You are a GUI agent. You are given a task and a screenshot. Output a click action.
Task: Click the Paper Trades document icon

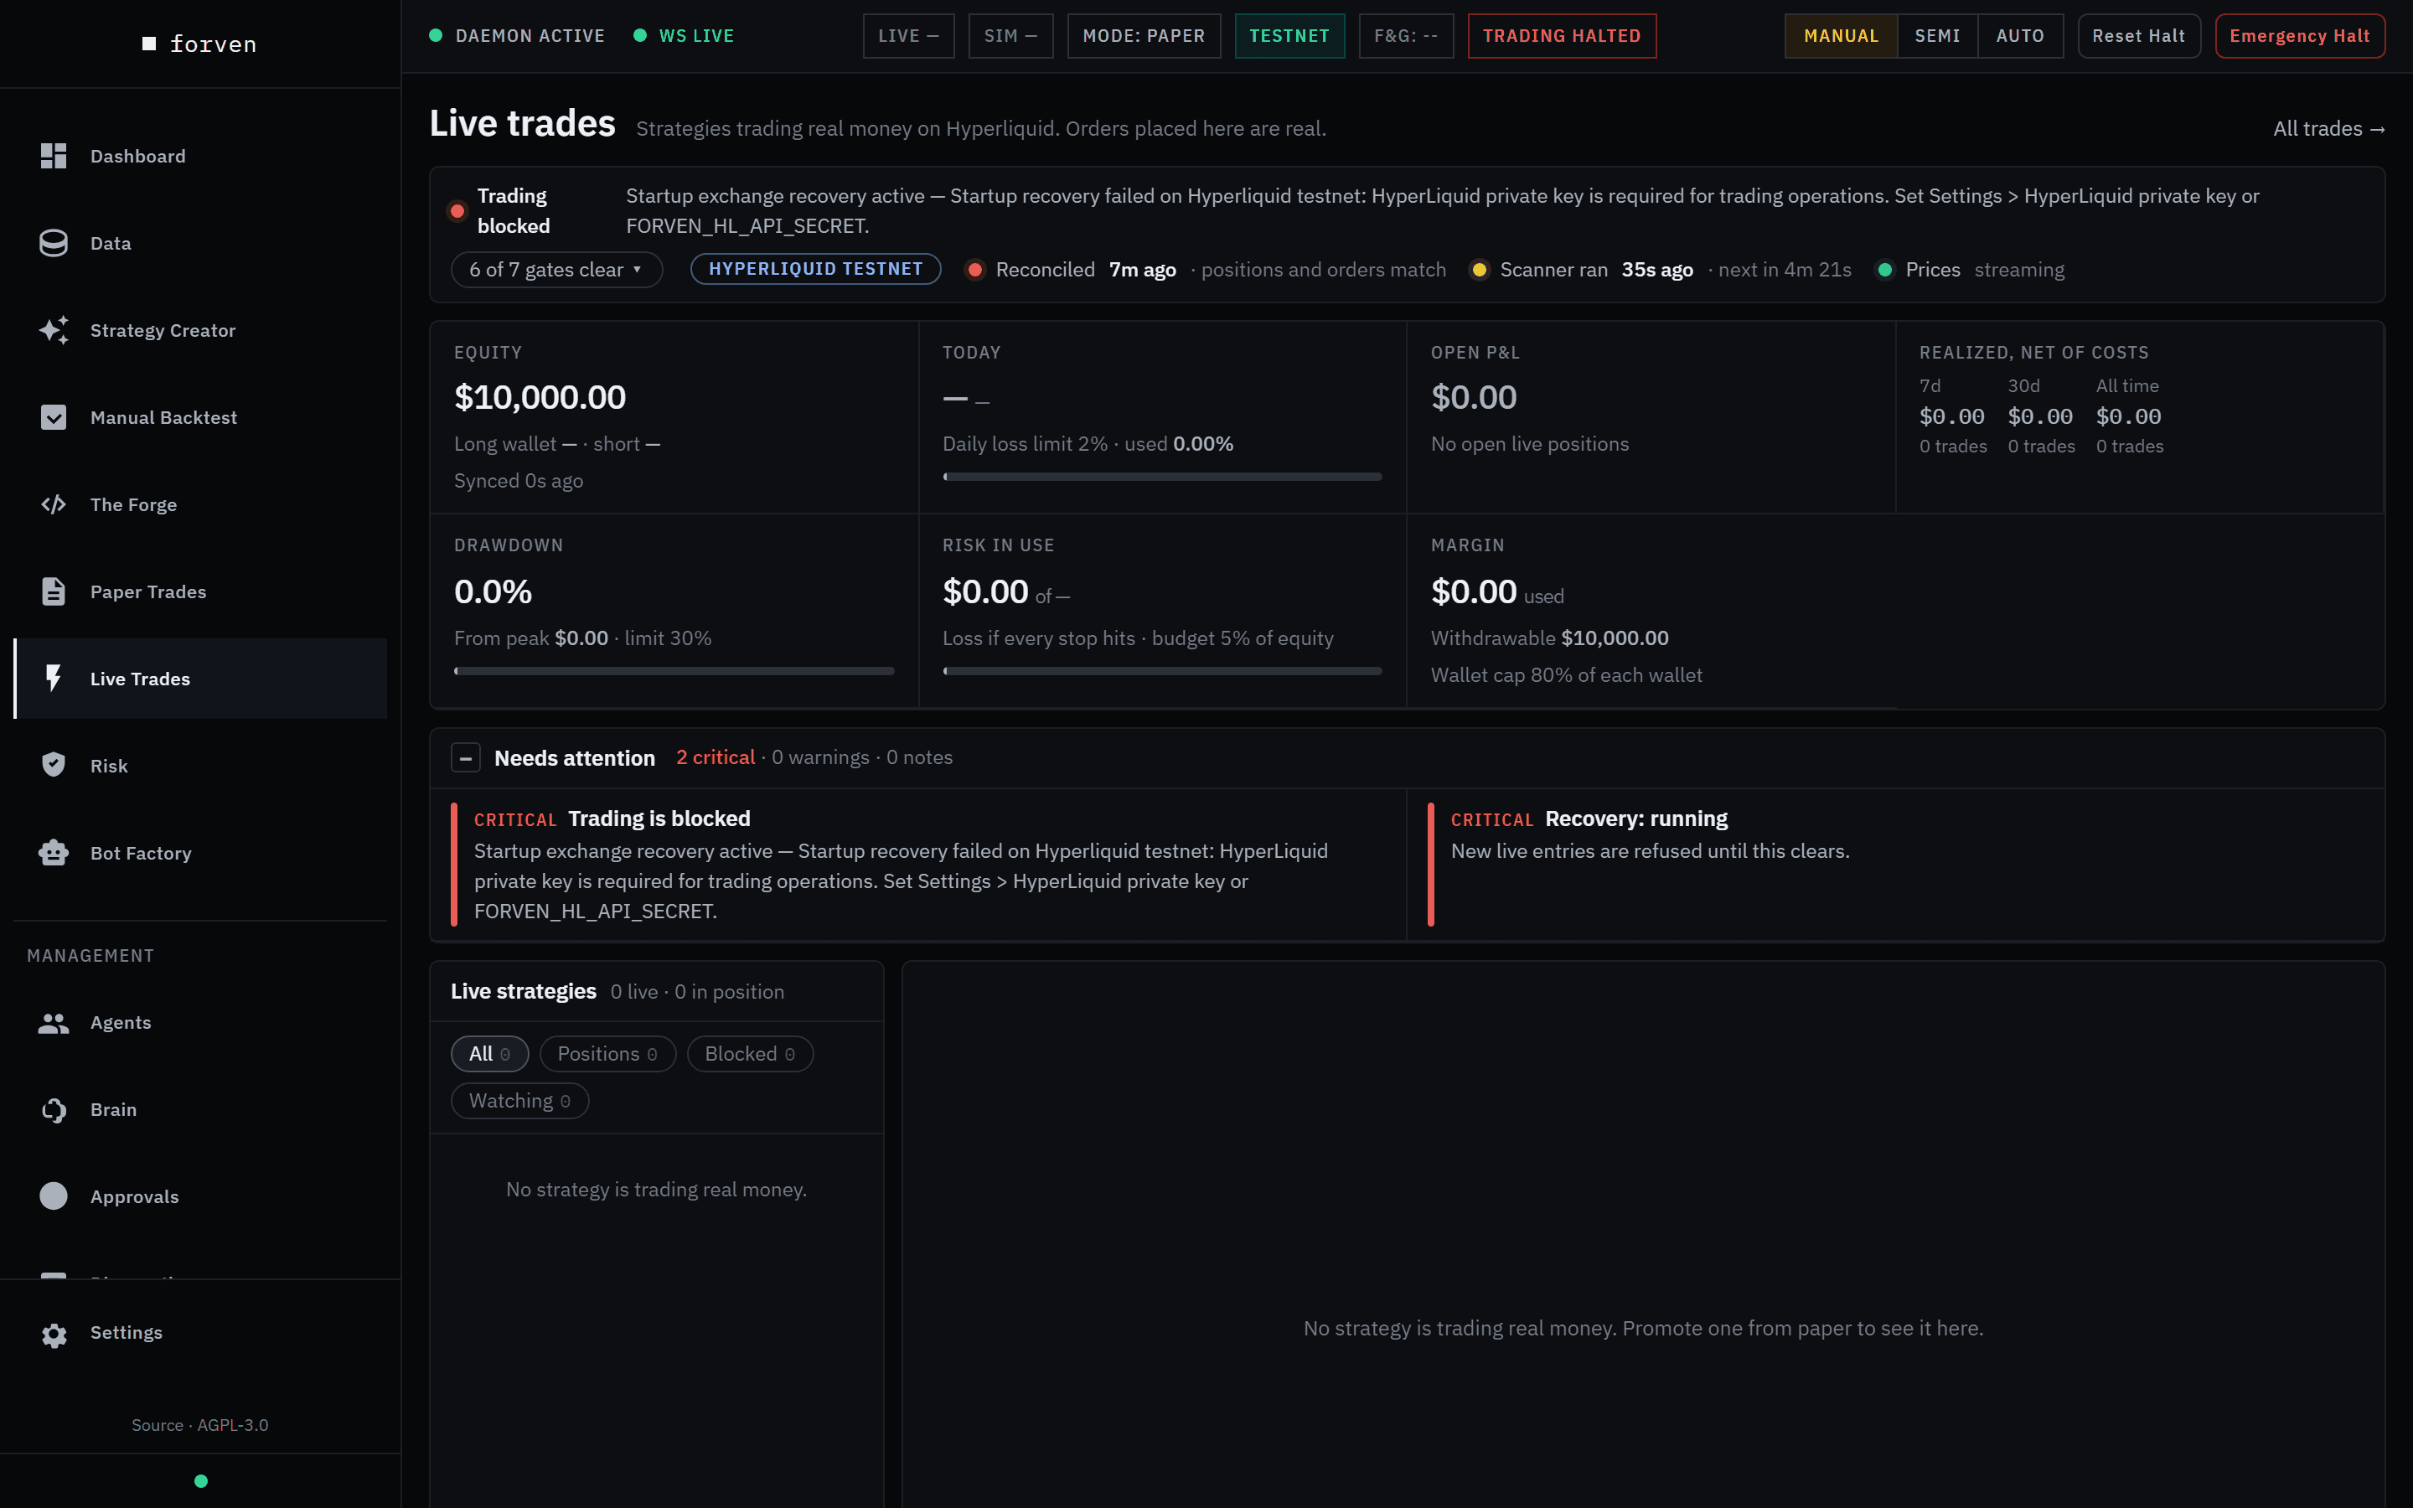53,591
